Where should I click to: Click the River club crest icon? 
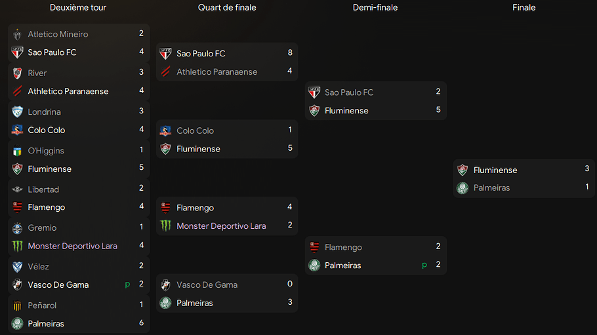(17, 73)
